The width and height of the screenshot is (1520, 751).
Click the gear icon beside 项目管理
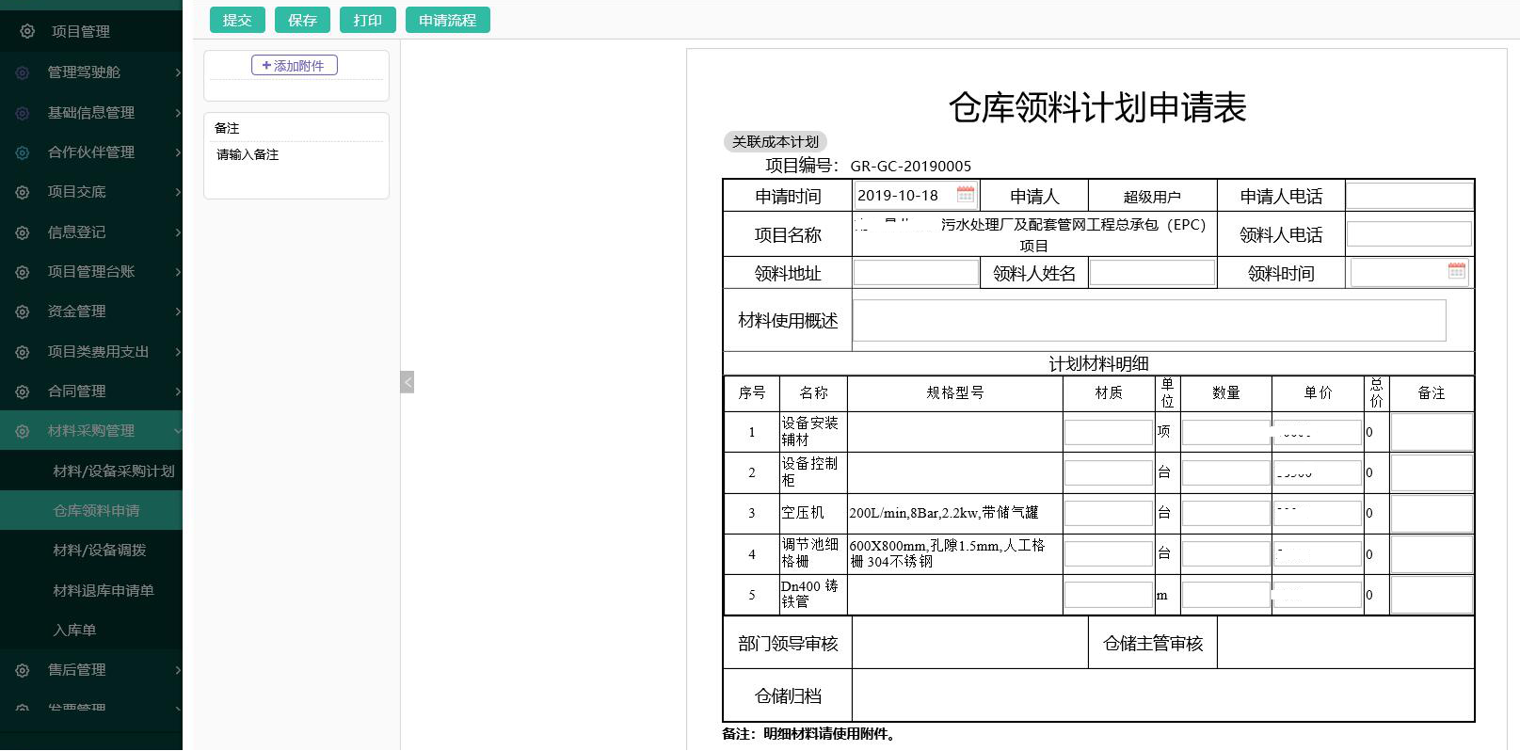pyautogui.click(x=27, y=31)
